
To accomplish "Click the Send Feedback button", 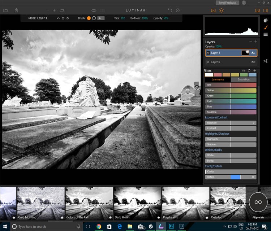I will (227, 3).
